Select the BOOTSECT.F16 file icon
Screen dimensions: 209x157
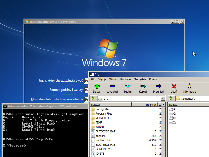coord(93,145)
